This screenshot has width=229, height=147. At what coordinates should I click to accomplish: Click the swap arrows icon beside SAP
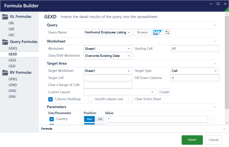pyautogui.click(x=167, y=32)
